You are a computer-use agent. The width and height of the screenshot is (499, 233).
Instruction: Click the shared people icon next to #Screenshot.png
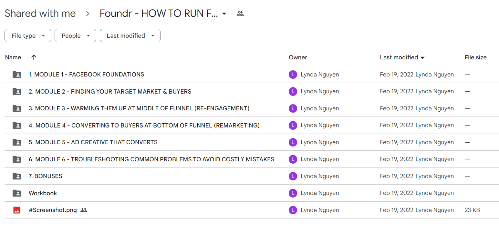coord(84,210)
